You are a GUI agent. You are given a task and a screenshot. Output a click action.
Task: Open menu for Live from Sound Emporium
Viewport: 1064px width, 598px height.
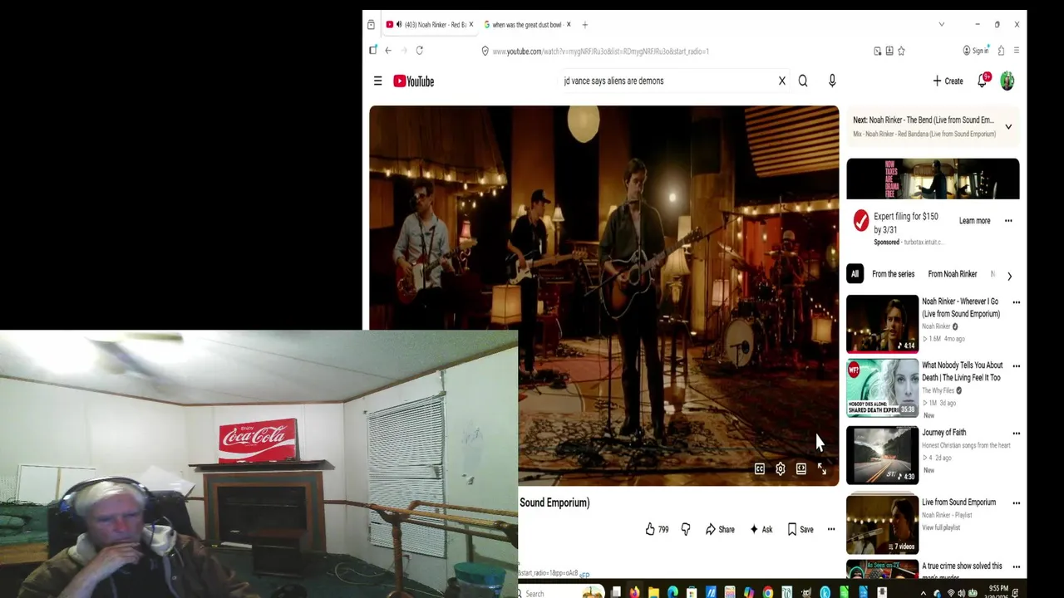[x=1016, y=503]
